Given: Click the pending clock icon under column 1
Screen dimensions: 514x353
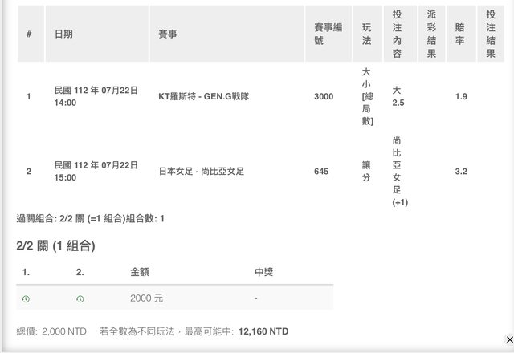Looking at the screenshot, I should pyautogui.click(x=26, y=298).
